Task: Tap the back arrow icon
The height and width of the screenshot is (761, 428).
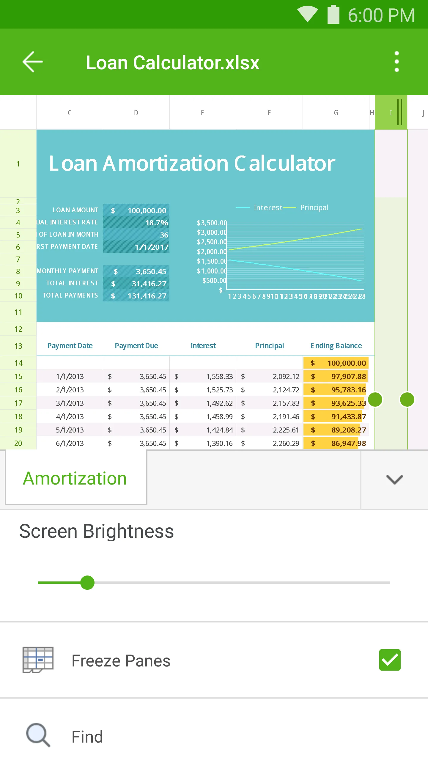Action: point(33,62)
